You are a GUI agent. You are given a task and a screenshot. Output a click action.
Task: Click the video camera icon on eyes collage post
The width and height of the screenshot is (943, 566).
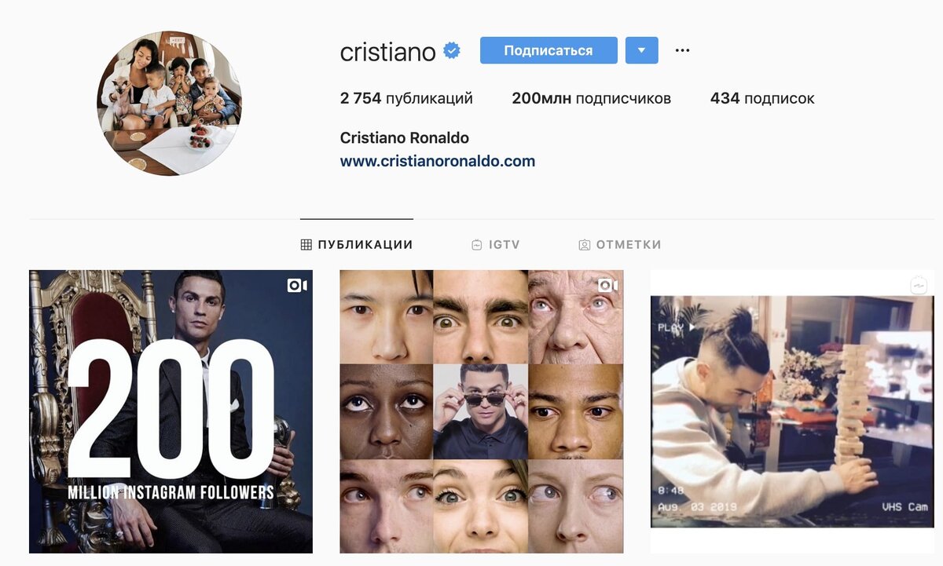coord(608,286)
